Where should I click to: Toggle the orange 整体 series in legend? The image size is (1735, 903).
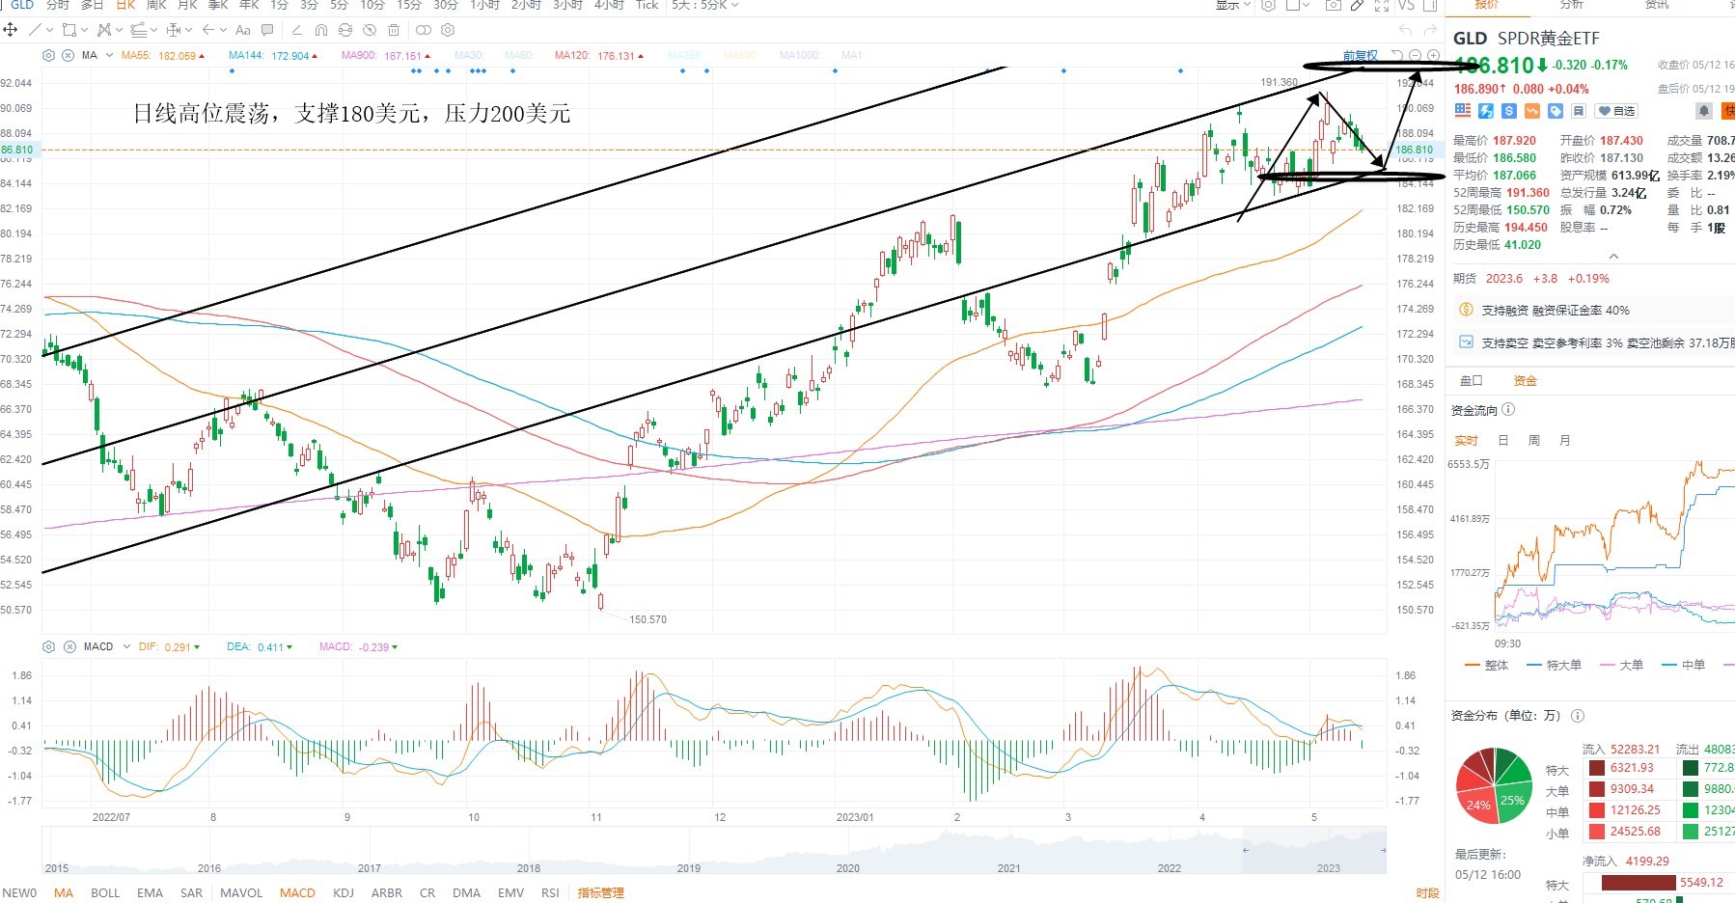coord(1486,666)
